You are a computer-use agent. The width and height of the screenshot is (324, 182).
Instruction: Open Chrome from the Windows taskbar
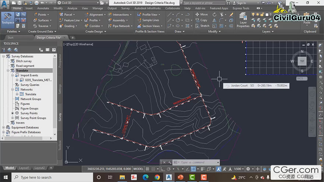157,177
